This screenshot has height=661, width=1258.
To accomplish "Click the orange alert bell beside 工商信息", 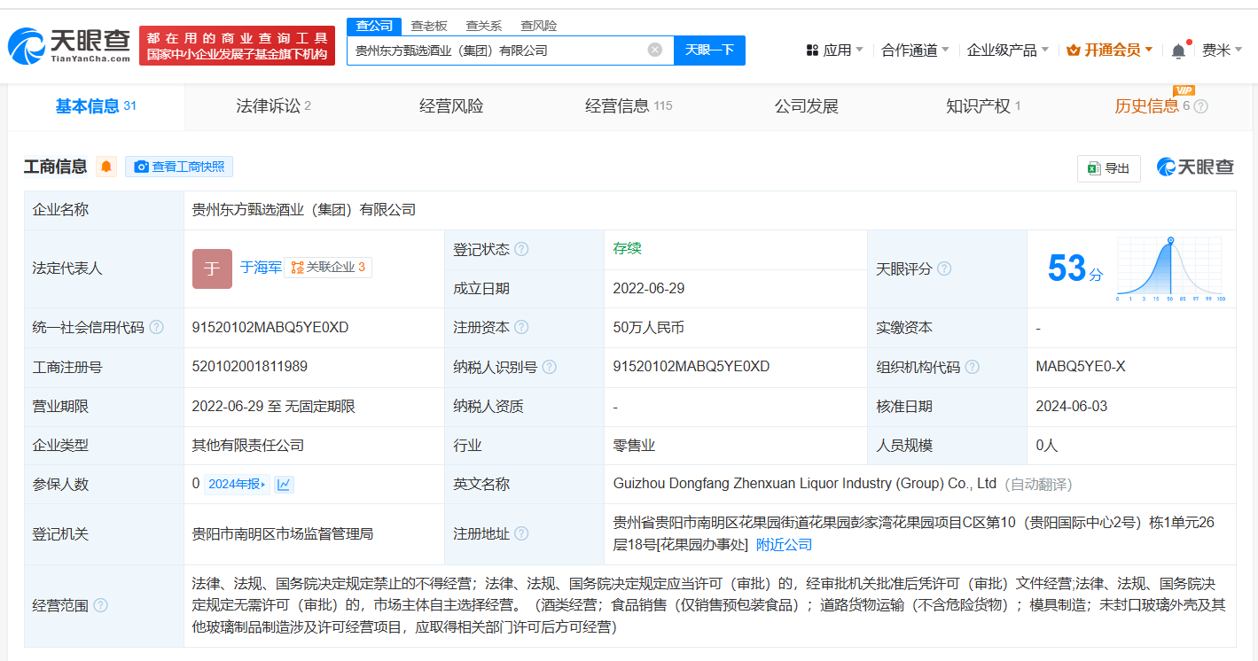I will click(x=106, y=167).
